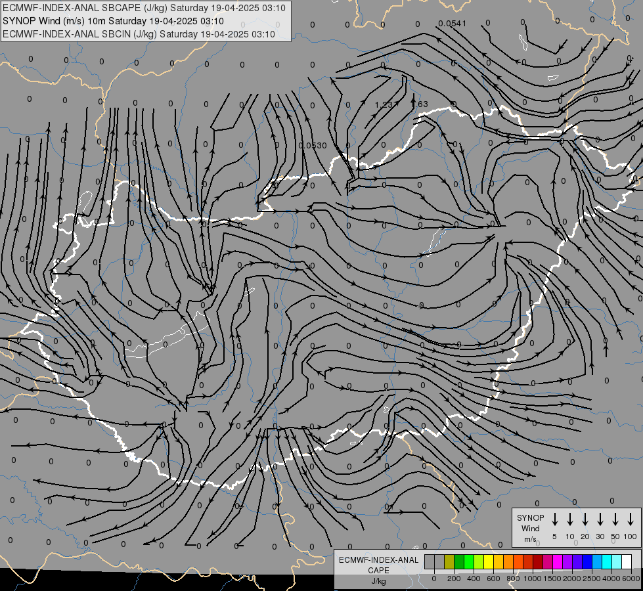Image resolution: width=643 pixels, height=591 pixels.
Task: Click the wind arrow above the 30 label
Action: pos(600,519)
